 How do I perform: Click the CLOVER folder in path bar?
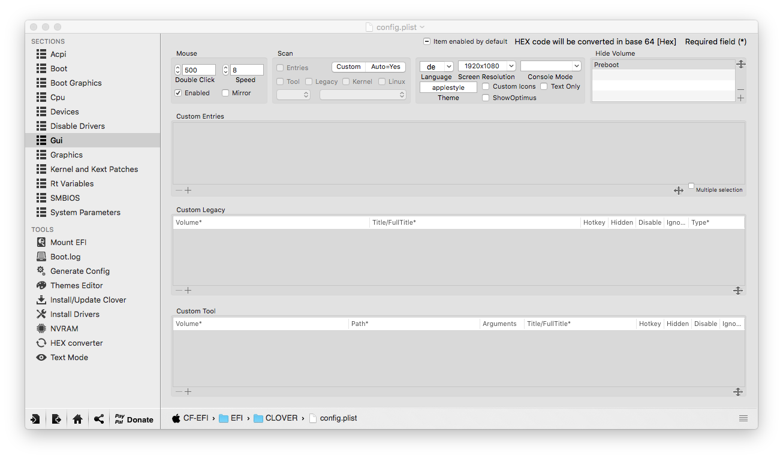(276, 418)
